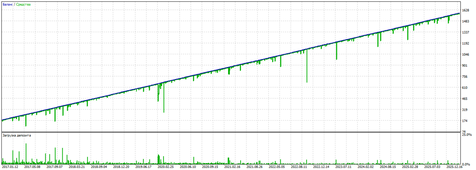Select the 2022.08.11 date label

point(299,167)
